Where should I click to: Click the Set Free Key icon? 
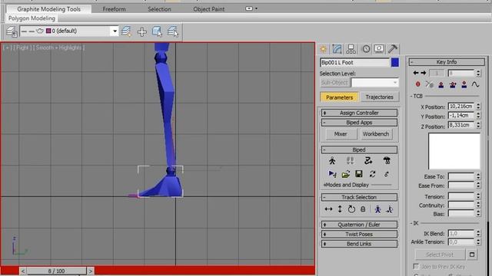464,84
